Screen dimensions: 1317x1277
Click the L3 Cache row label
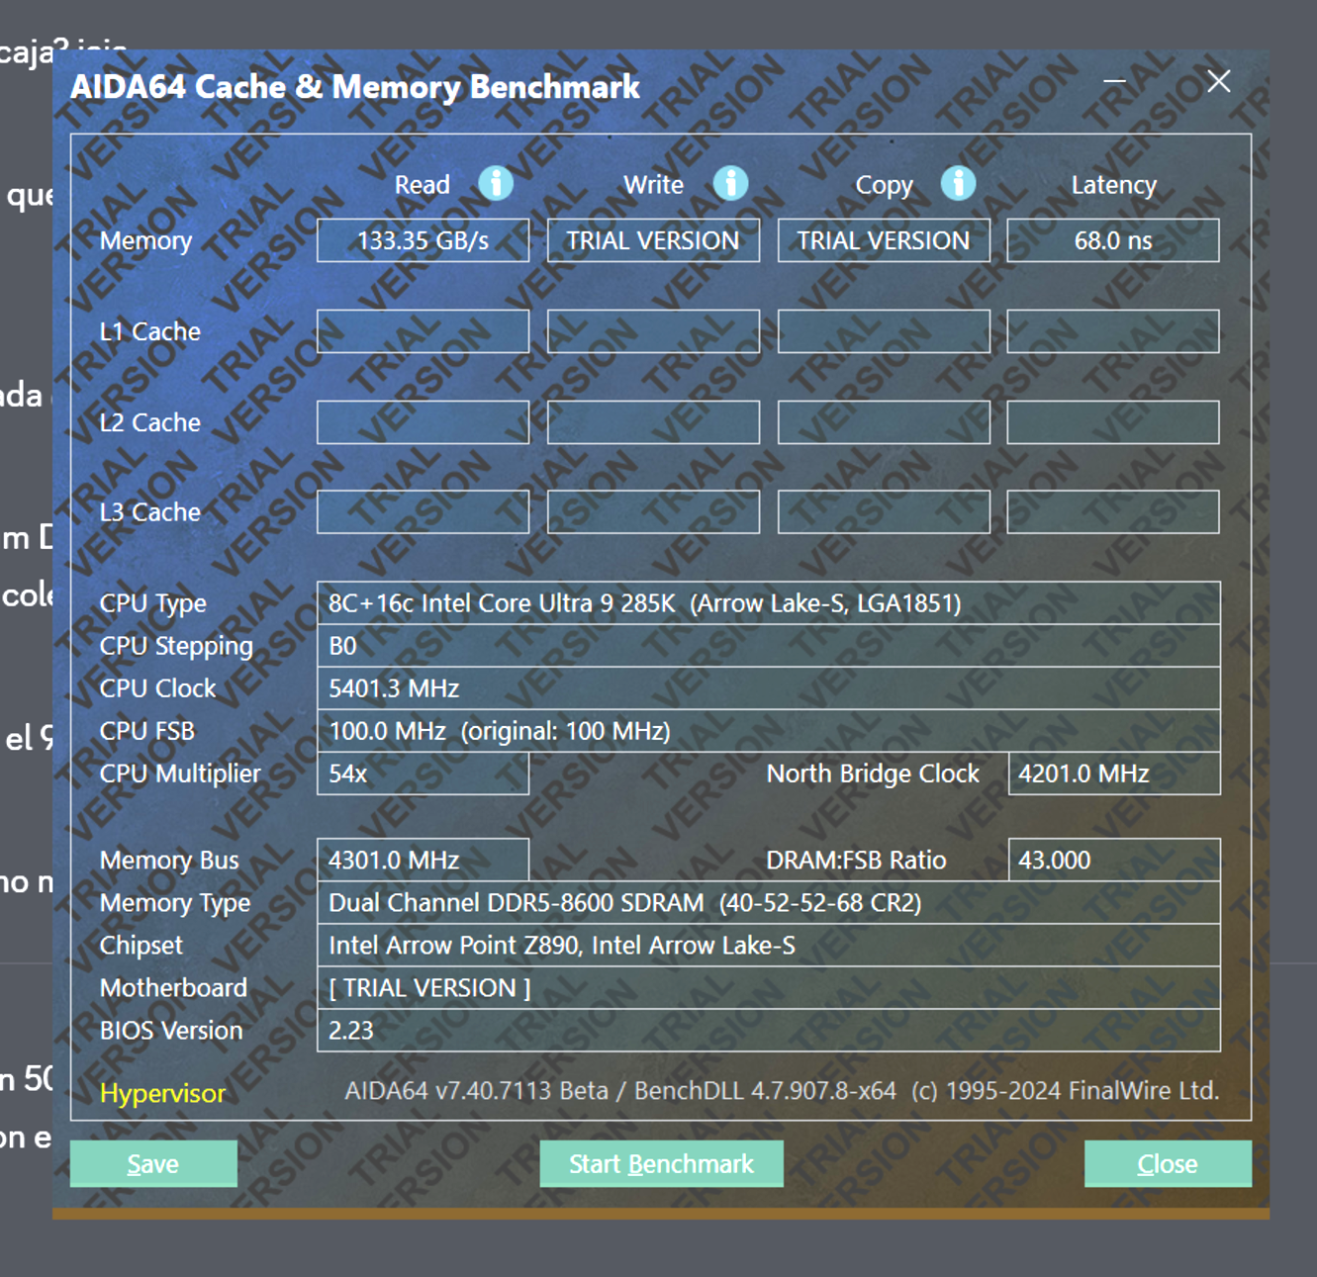[x=150, y=512]
